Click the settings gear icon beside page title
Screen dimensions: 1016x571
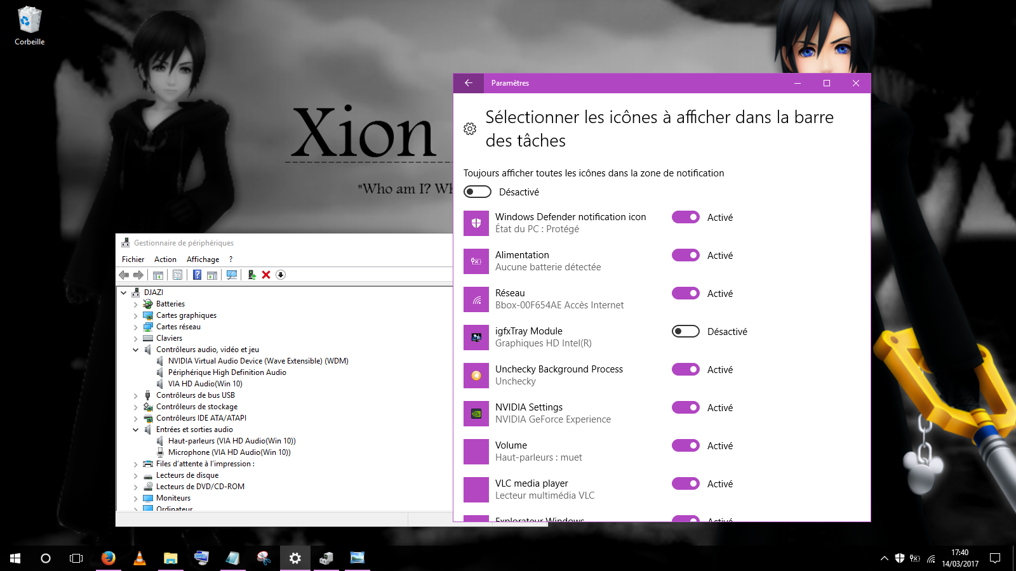[x=470, y=129]
